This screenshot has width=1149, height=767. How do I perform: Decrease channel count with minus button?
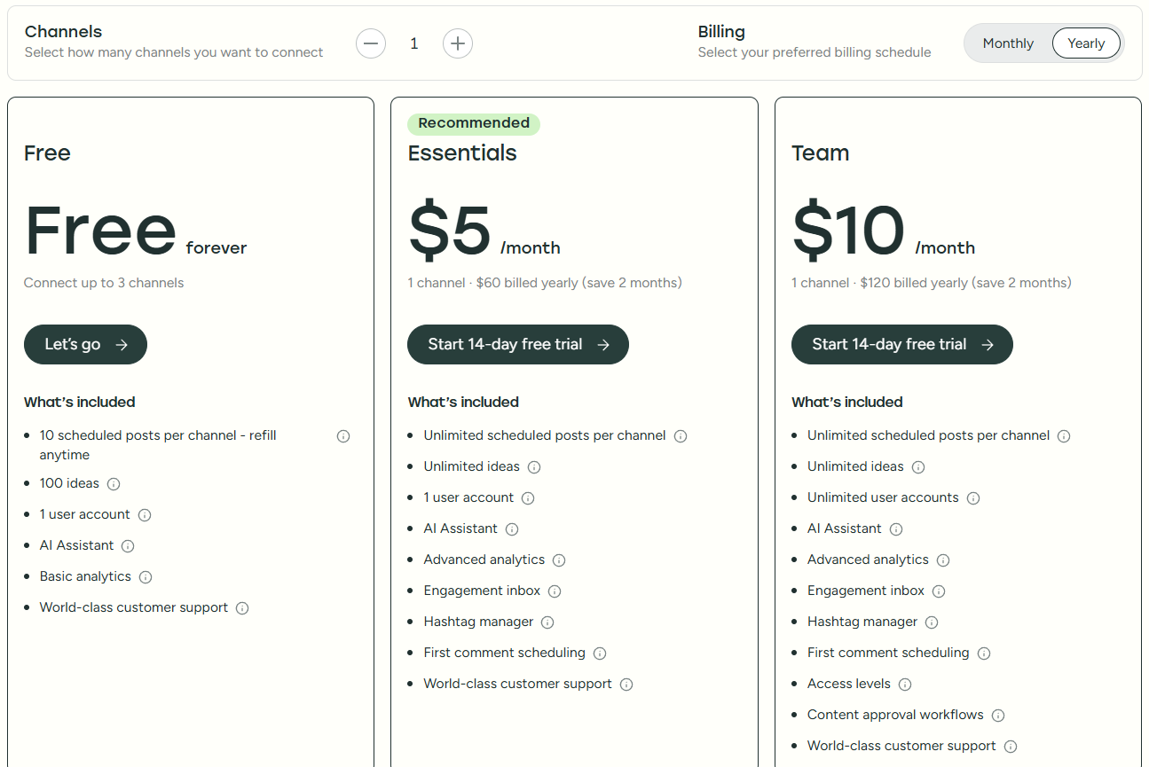371,43
